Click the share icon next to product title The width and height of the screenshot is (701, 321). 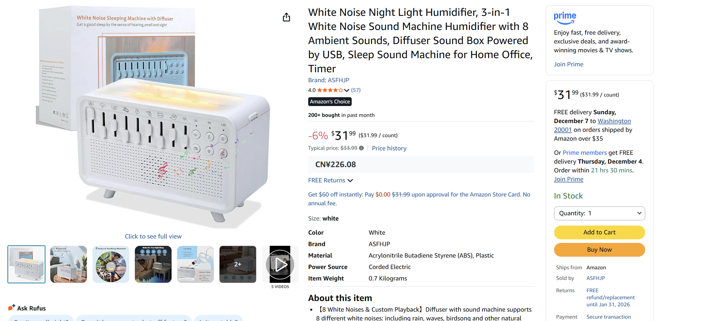pos(286,17)
